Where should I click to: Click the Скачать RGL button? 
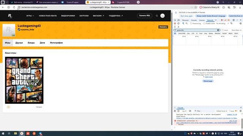(x=145, y=15)
